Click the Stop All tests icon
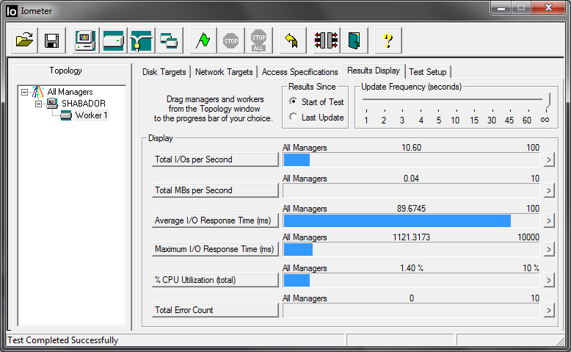The width and height of the screenshot is (571, 352). point(258,40)
